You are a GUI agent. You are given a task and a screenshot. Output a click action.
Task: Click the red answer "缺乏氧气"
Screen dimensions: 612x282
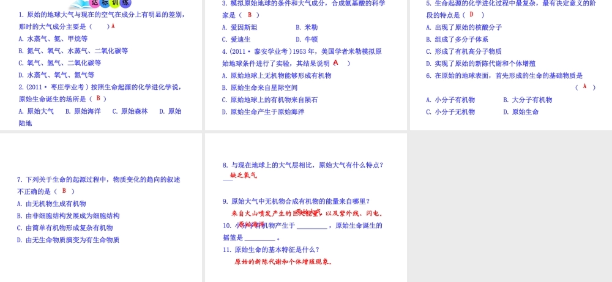[244, 176]
